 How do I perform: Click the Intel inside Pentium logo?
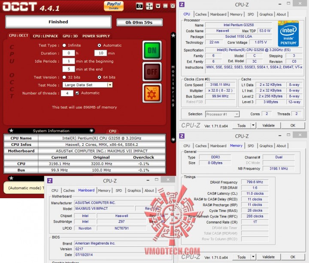click(288, 33)
